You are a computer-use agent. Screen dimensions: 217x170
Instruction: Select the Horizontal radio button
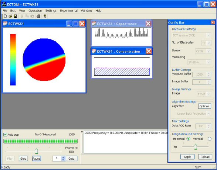click(188, 139)
